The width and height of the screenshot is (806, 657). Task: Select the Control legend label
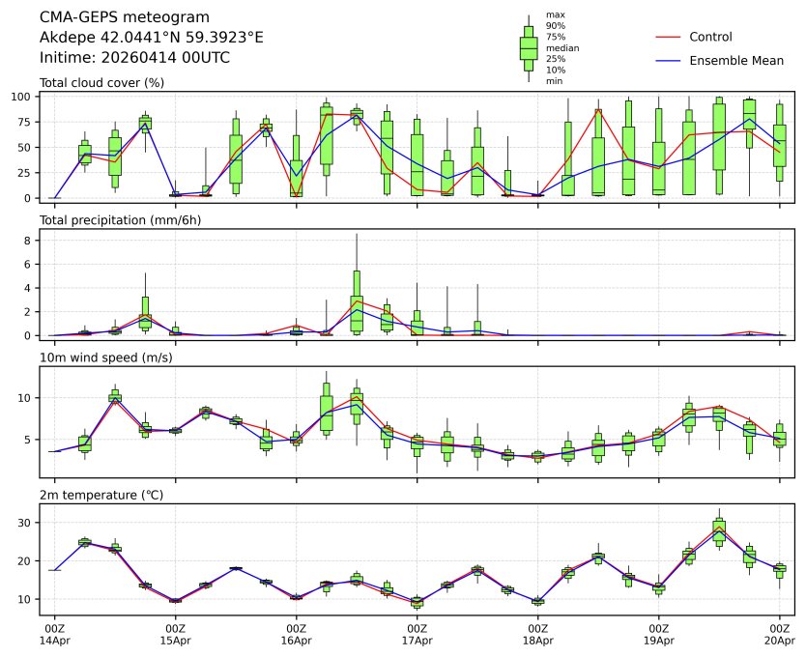click(x=710, y=37)
